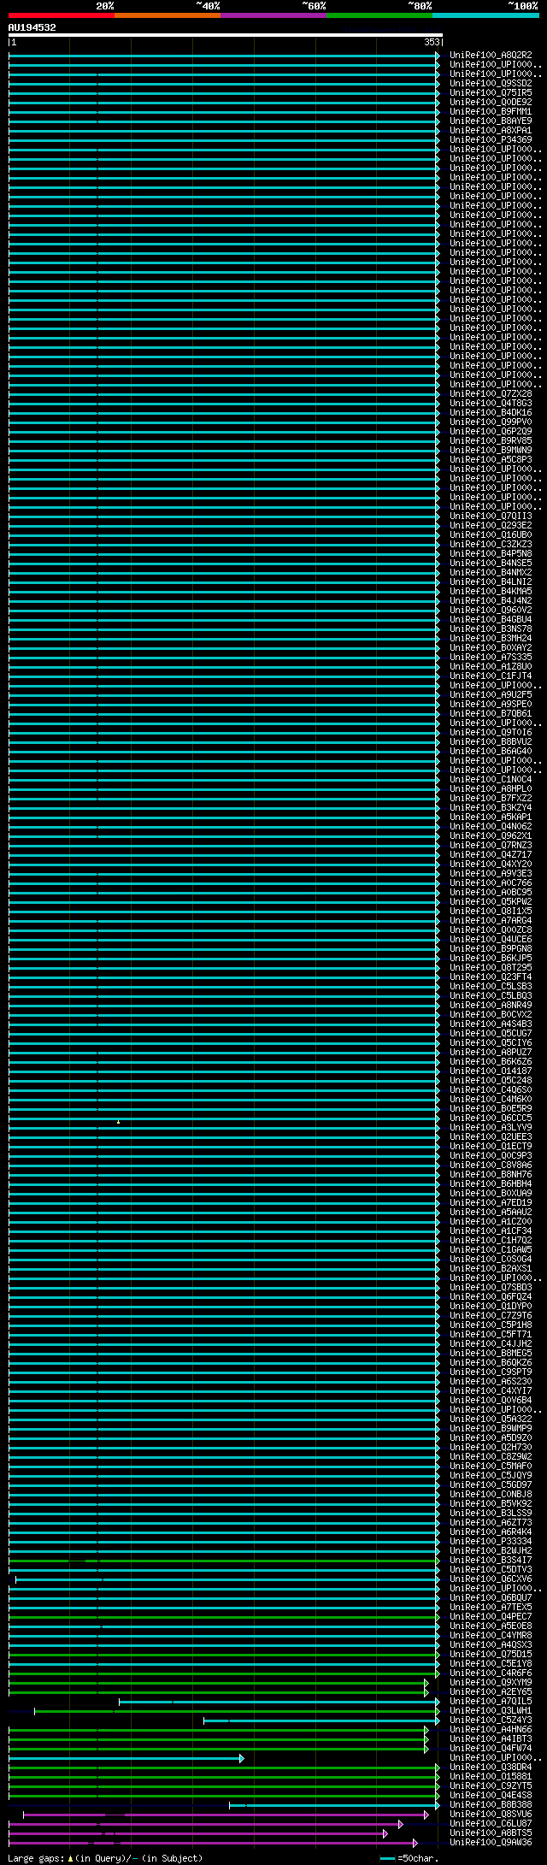The width and height of the screenshot is (547, 1865).
Task: Click hit label UniRef100_Q4T8G3
Action: pyautogui.click(x=491, y=403)
